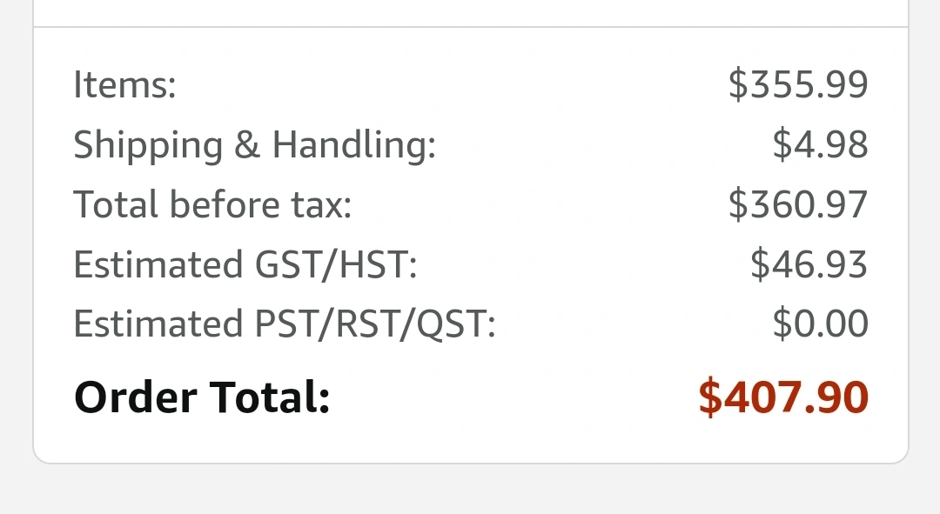Image resolution: width=940 pixels, height=514 pixels.
Task: Click the word Order in Order Total
Action: tap(136, 397)
